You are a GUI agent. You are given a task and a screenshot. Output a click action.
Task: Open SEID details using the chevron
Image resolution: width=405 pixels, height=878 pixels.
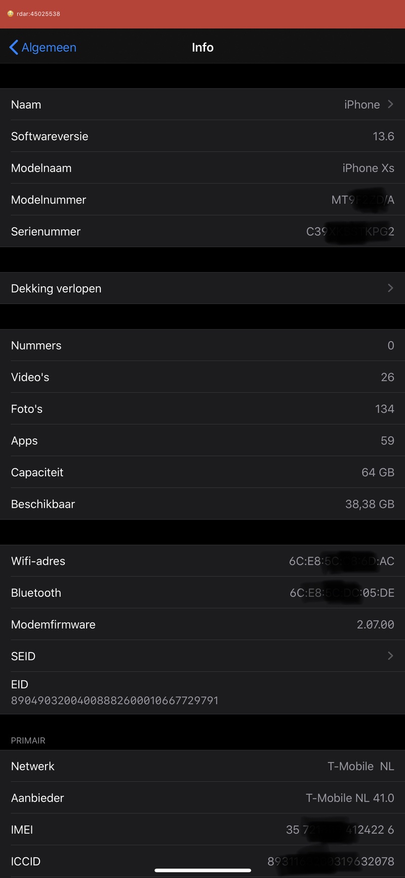click(x=390, y=656)
